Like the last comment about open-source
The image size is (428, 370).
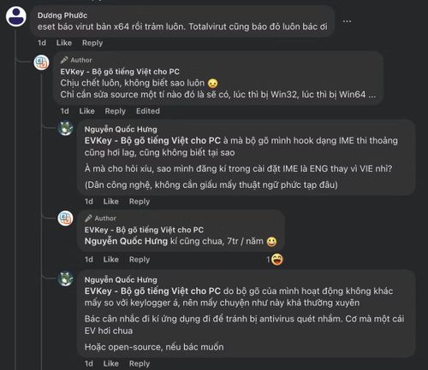tap(111, 363)
